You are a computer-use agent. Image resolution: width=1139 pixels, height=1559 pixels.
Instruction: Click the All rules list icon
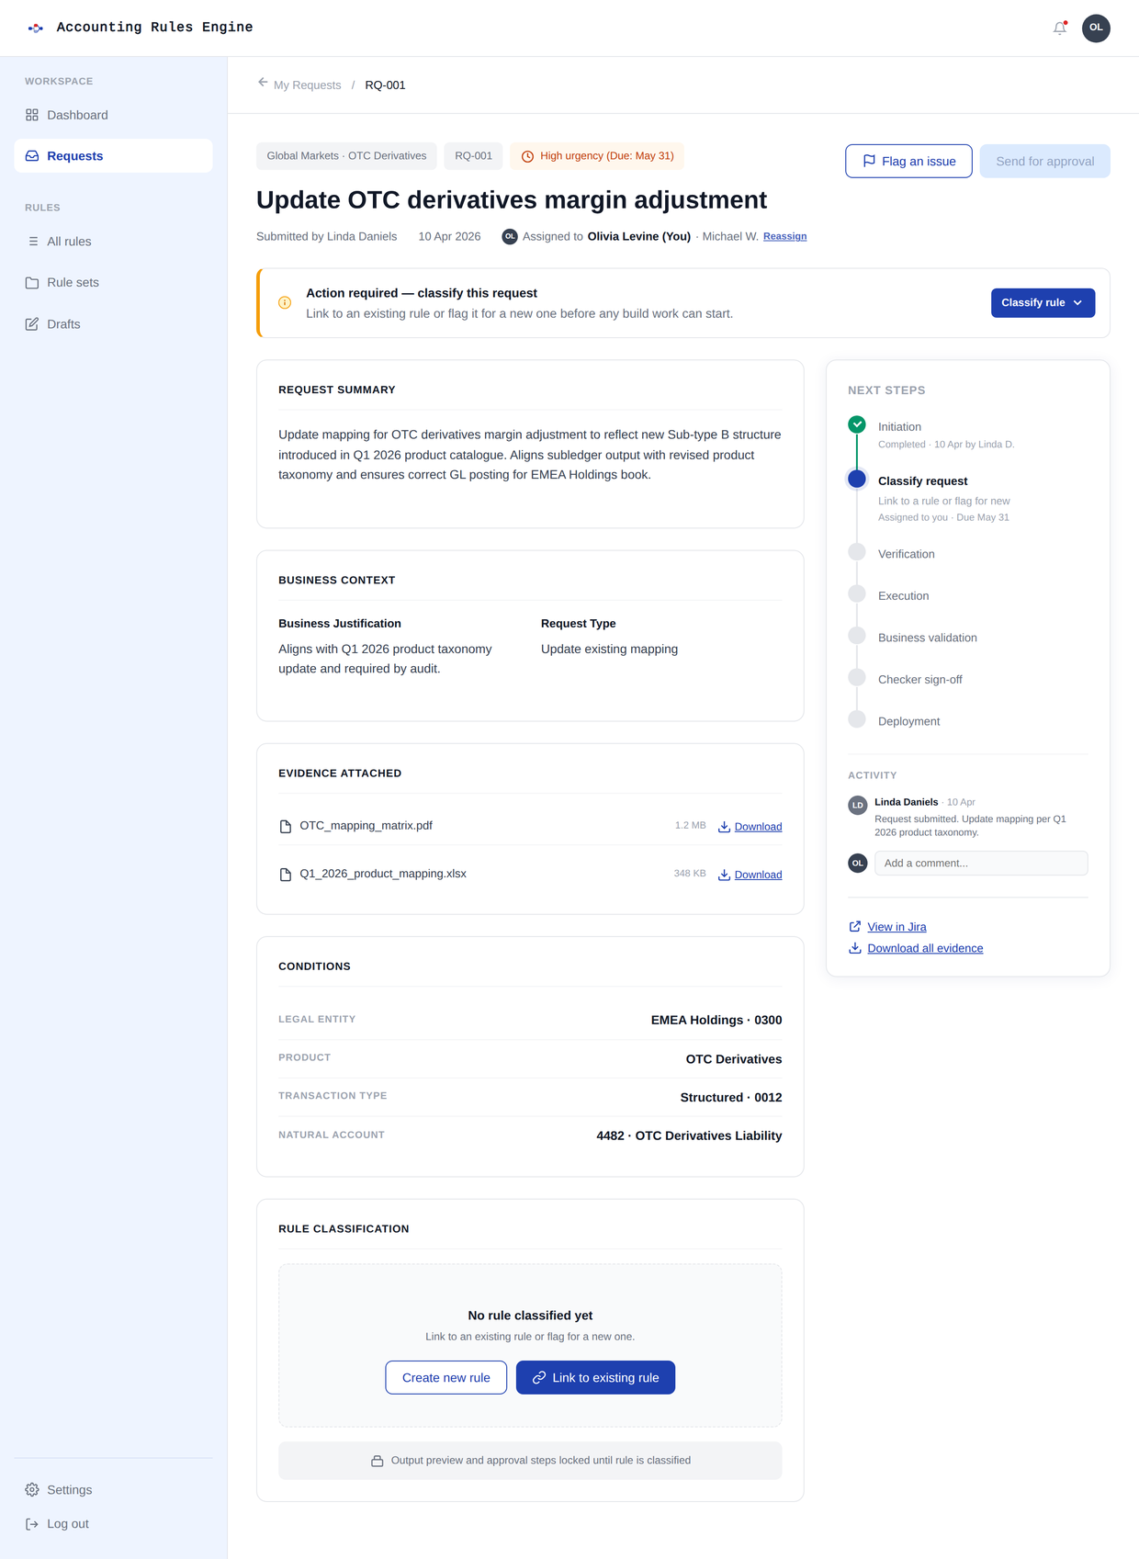point(32,242)
